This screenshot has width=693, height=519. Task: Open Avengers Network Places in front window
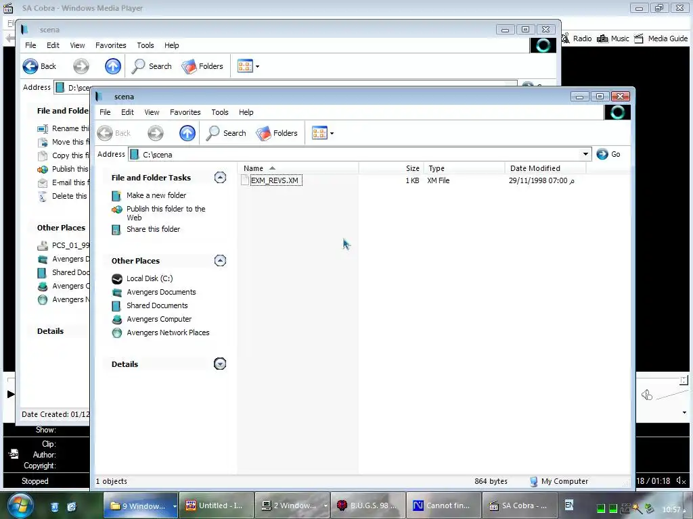click(168, 332)
